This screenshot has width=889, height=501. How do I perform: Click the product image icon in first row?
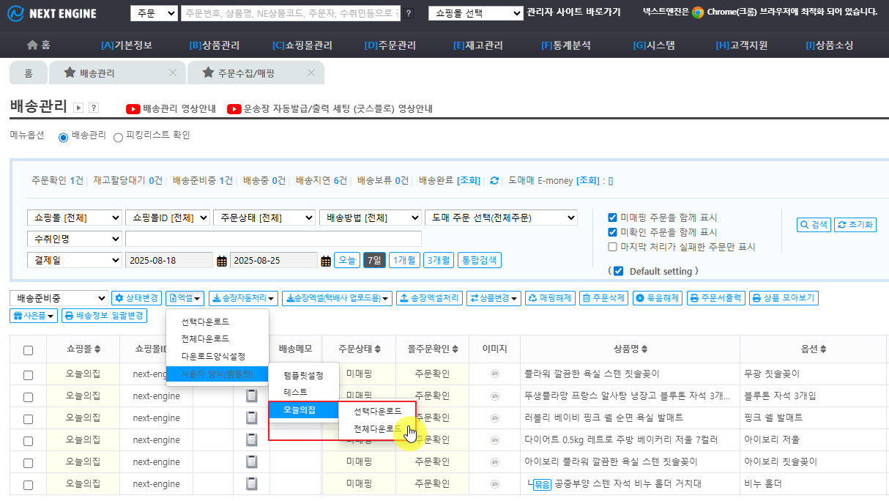coord(494,374)
